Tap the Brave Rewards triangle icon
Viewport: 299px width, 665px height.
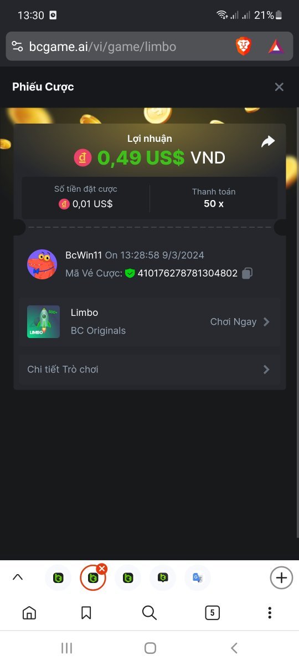pos(276,47)
